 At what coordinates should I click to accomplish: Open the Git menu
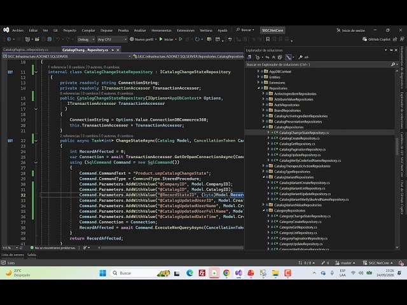[55, 30]
